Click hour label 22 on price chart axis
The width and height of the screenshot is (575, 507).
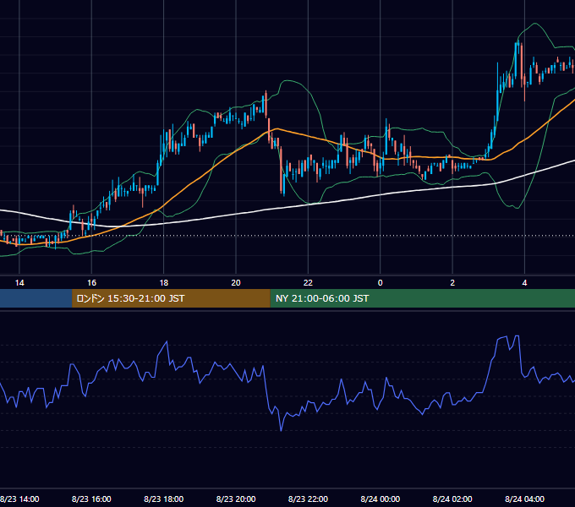point(308,283)
